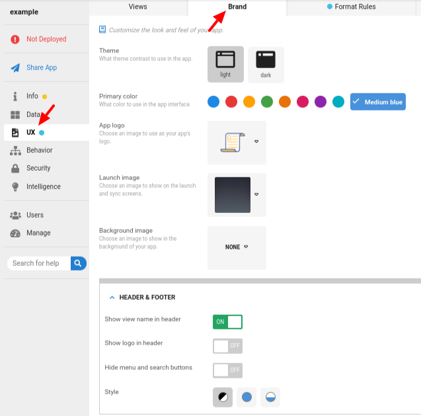Pick the blue primary color swatch
This screenshot has width=421, height=416.
[x=213, y=102]
